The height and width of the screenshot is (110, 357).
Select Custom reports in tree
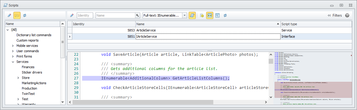[27, 40]
